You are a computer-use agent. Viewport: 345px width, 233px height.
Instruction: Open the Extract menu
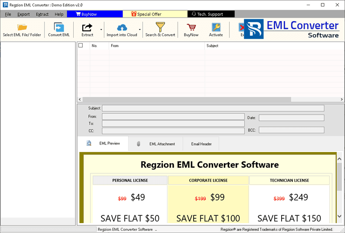coord(42,14)
